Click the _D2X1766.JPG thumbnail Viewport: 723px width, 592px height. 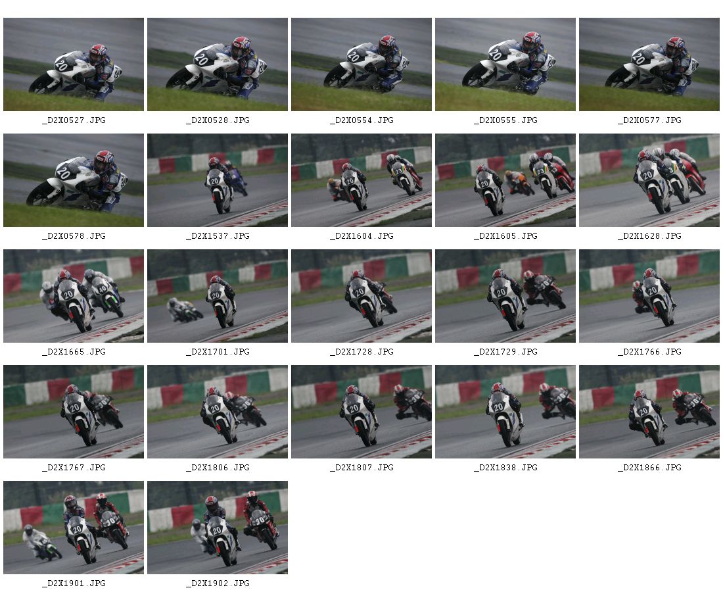pyautogui.click(x=649, y=296)
